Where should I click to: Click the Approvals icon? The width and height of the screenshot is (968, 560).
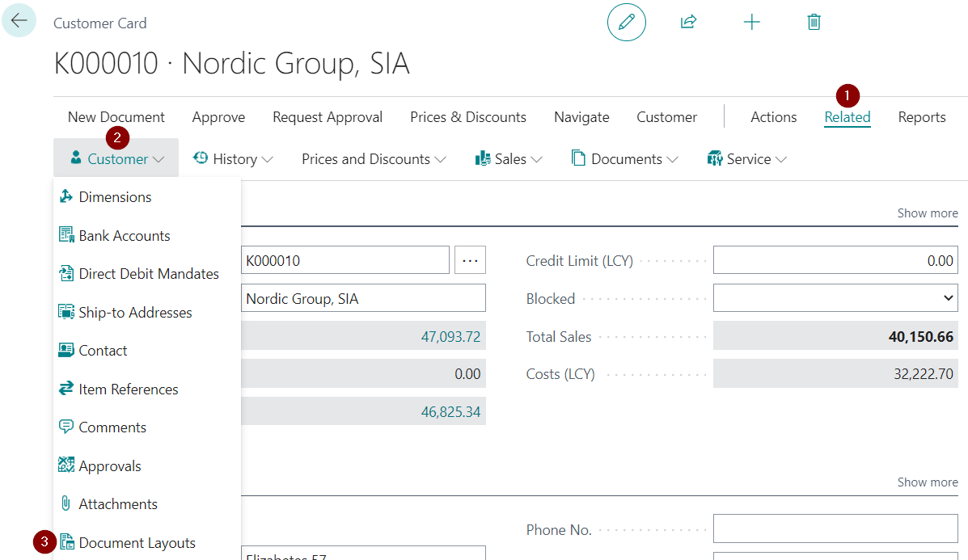[66, 465]
